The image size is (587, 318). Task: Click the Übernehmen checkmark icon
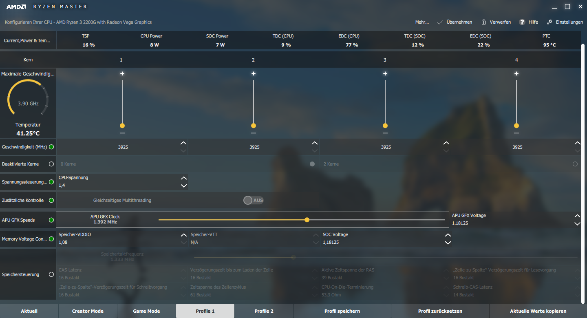(440, 22)
